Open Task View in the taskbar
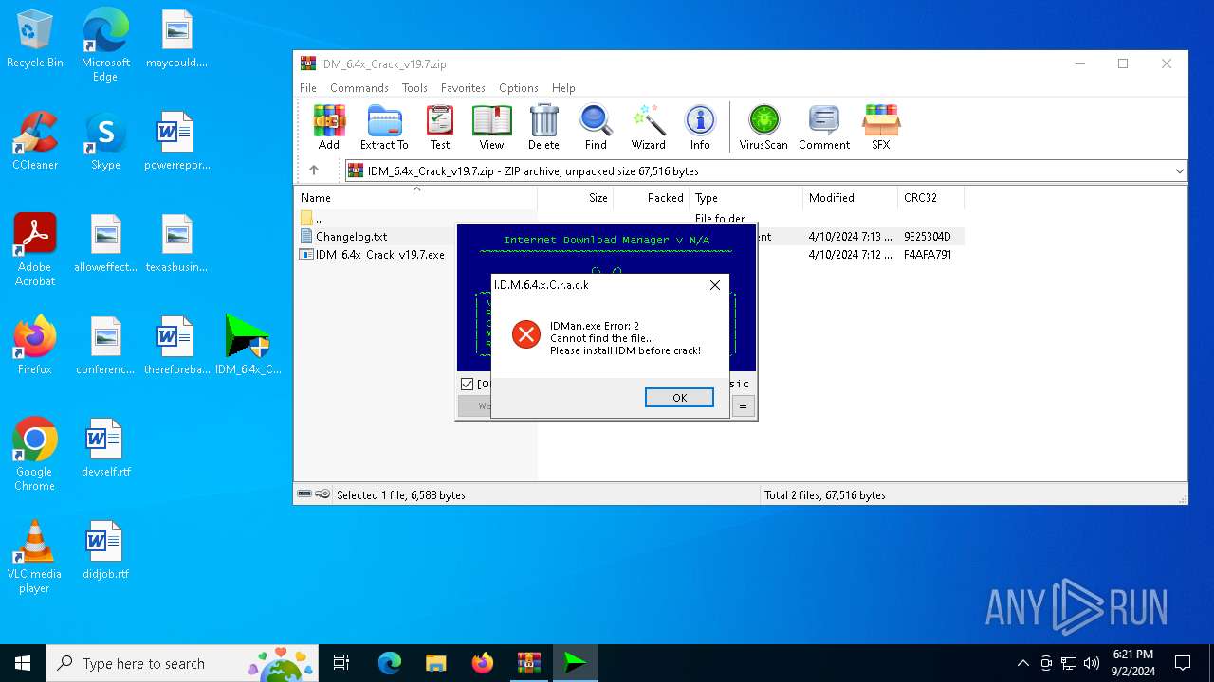1214x682 pixels. tap(341, 663)
